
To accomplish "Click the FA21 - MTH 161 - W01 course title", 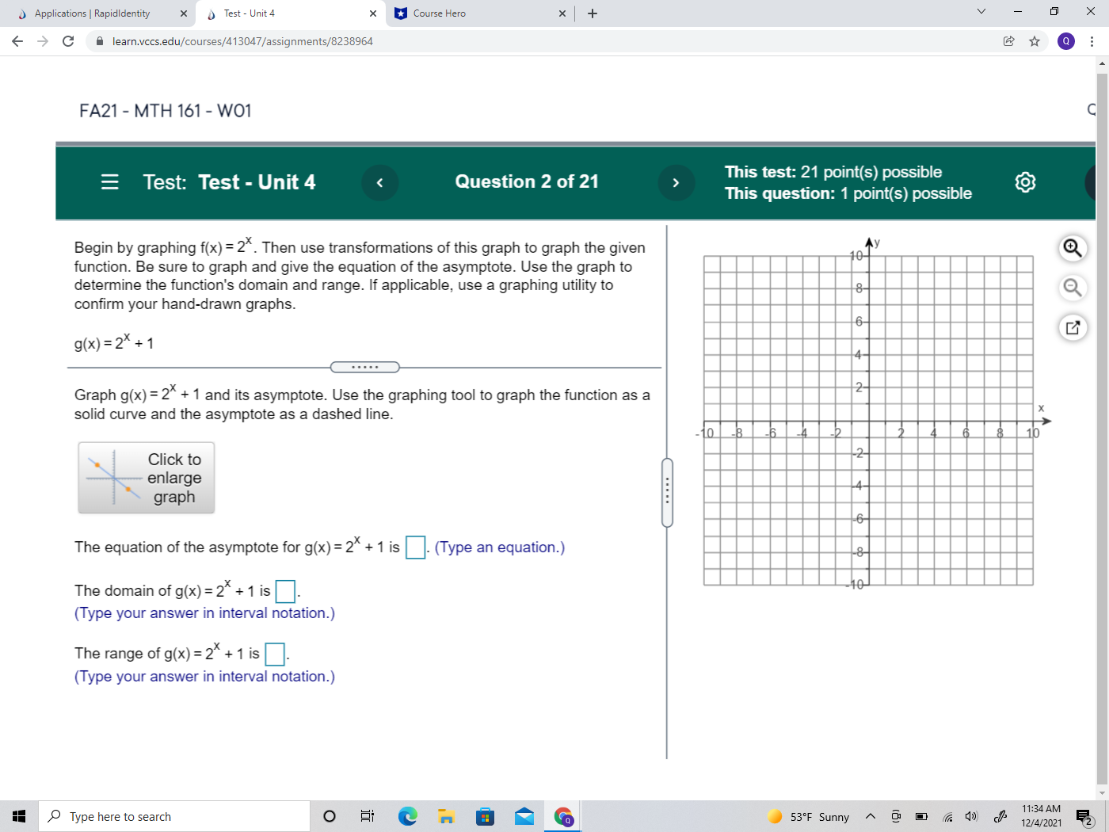I will pyautogui.click(x=166, y=111).
